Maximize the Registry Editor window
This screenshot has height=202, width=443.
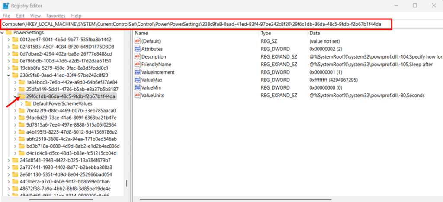[x=415, y=5]
